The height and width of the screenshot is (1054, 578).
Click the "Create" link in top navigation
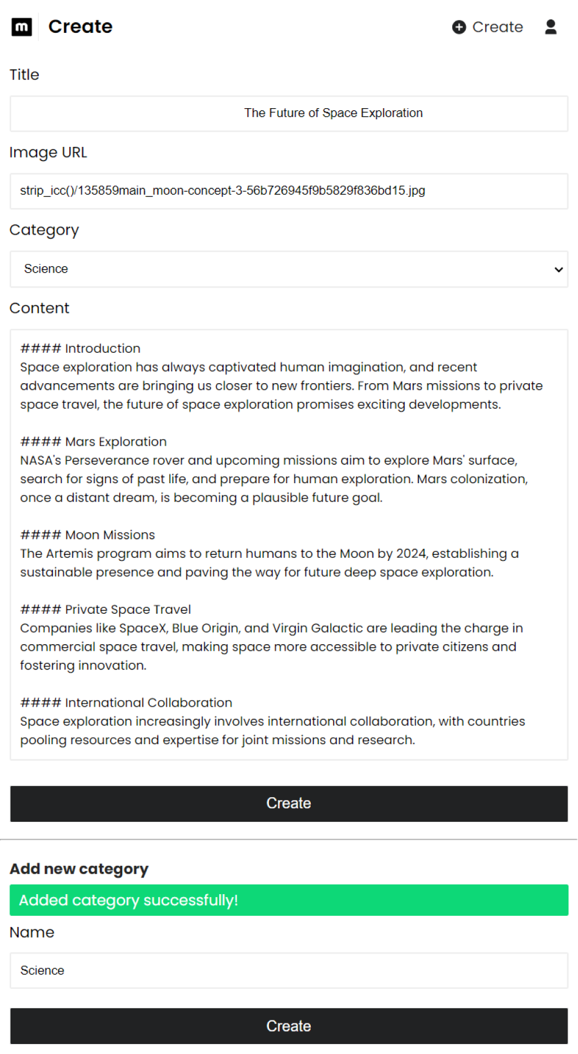point(497,27)
